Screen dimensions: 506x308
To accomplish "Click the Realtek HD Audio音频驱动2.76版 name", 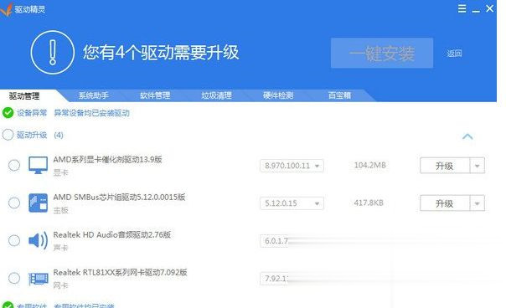I will click(111, 235).
